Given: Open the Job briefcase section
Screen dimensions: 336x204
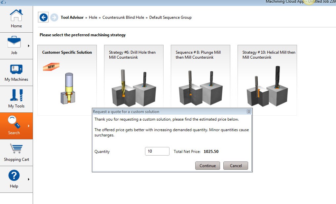Looking at the screenshot, I should pos(14,45).
